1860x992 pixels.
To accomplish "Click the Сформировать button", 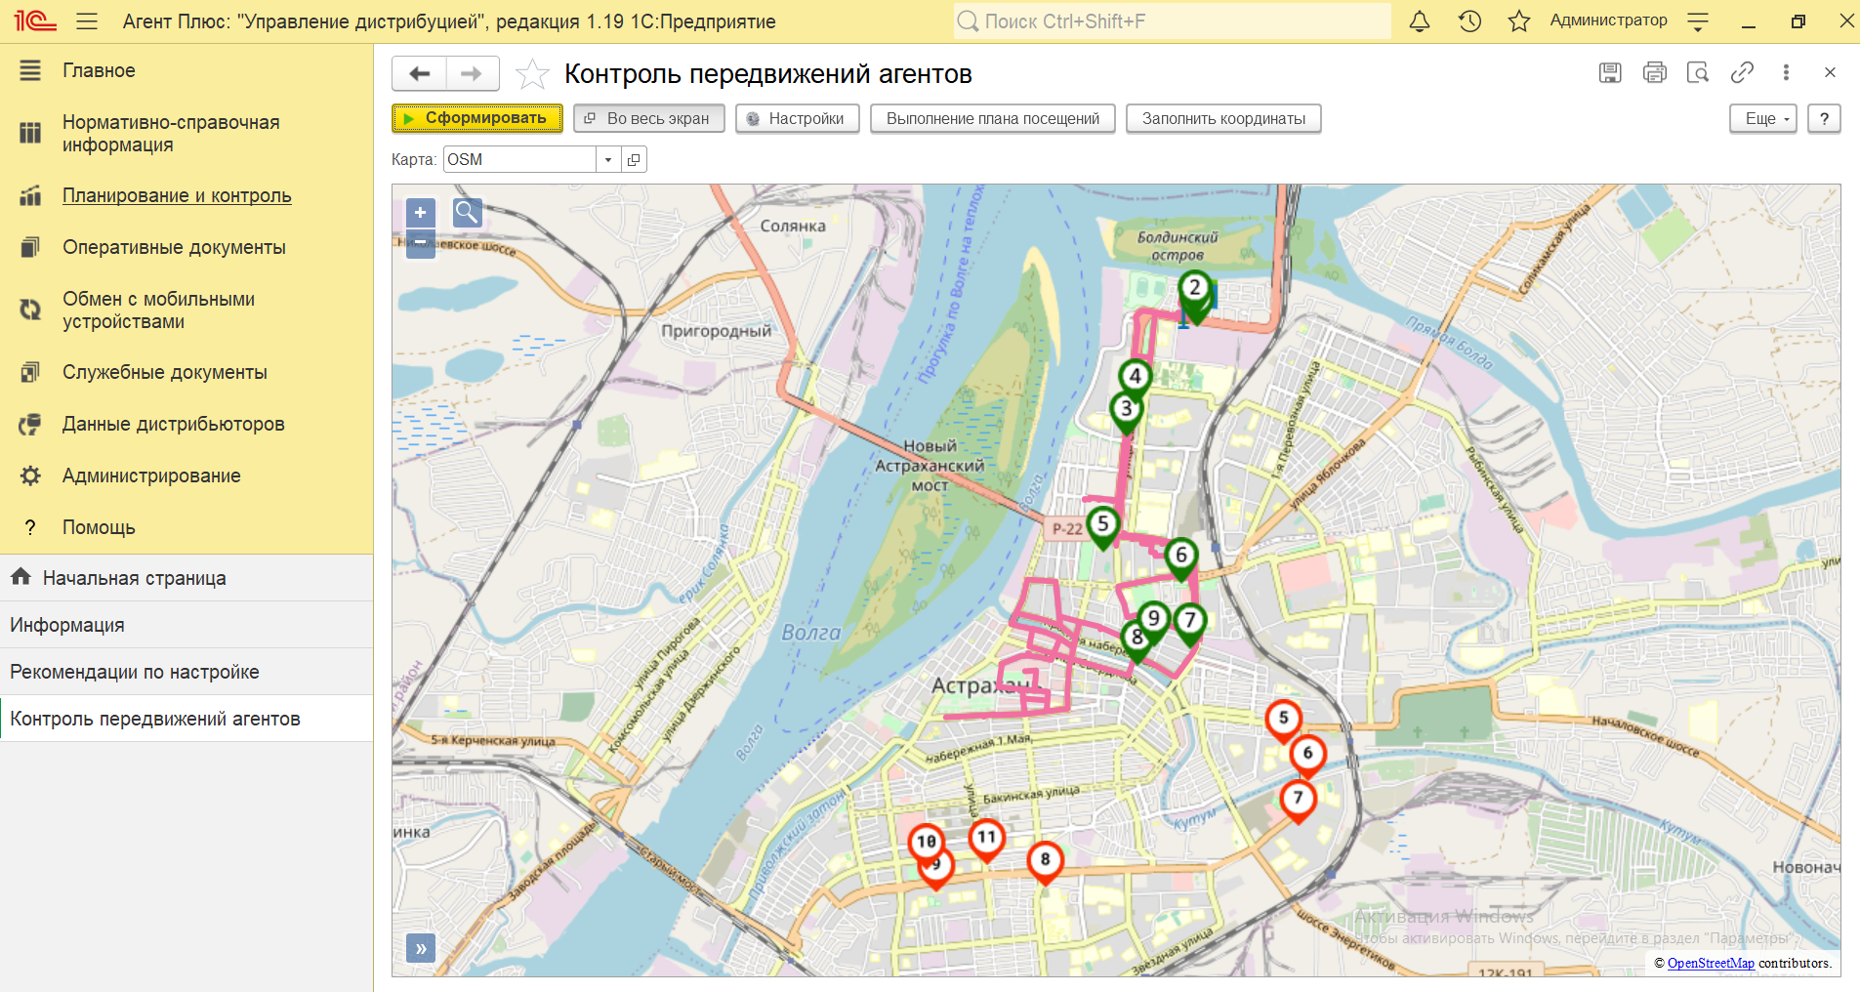I will [477, 118].
